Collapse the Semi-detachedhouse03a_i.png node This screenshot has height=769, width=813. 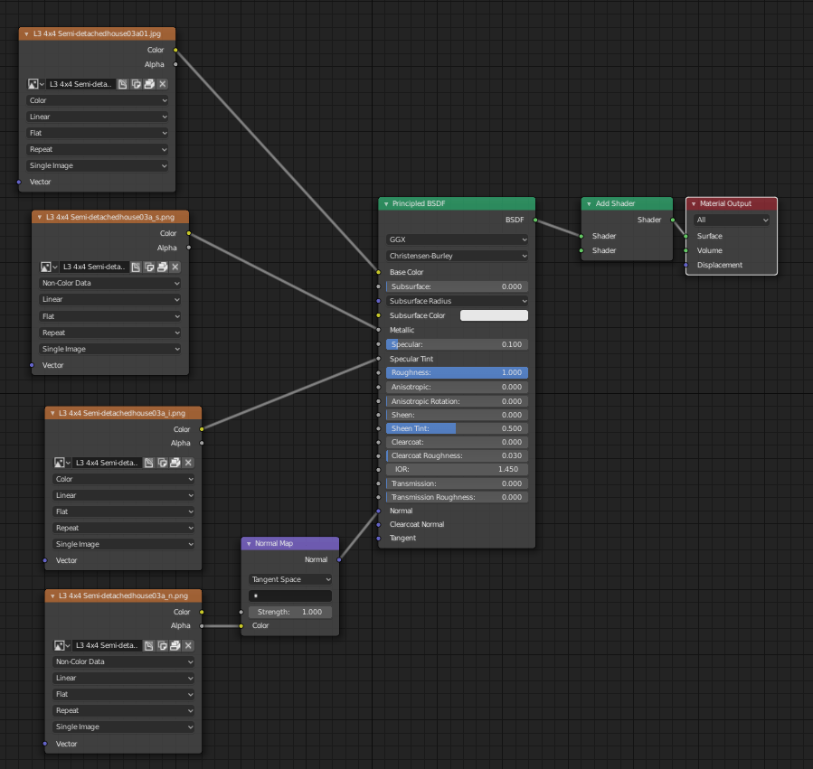pos(52,414)
